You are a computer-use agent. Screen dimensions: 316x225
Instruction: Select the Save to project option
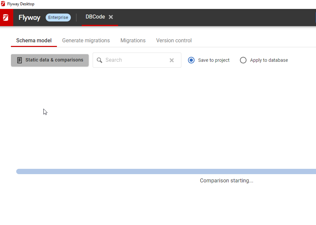click(191, 60)
